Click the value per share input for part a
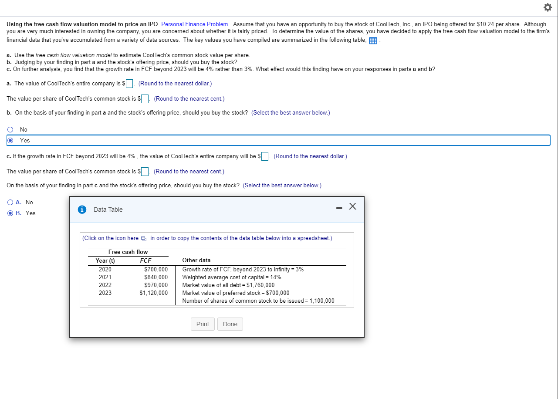Image resolution: width=558 pixels, height=399 pixels. (145, 99)
